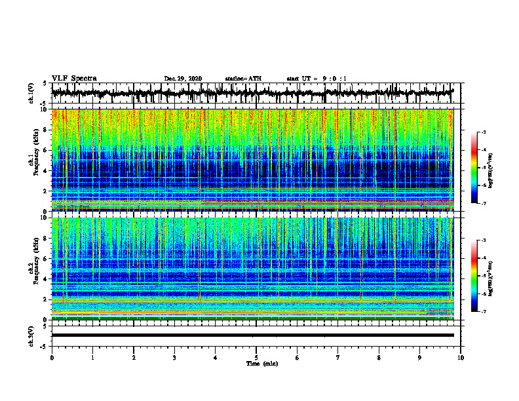The image size is (519, 401).
Task: Click the ch.1 spectrogram color scale bar
Action: tap(474, 168)
